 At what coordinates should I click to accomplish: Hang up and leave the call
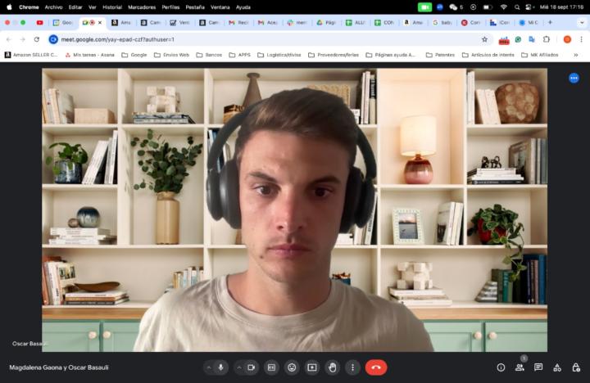[376, 367]
